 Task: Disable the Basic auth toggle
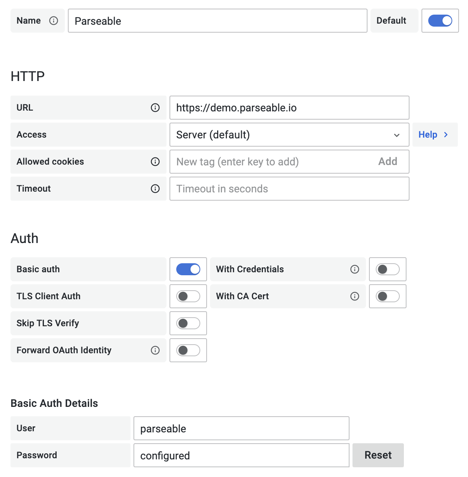pyautogui.click(x=188, y=269)
